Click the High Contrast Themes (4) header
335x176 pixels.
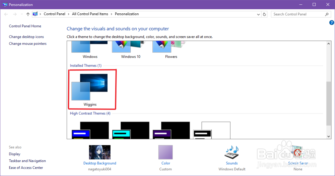click(x=90, y=113)
